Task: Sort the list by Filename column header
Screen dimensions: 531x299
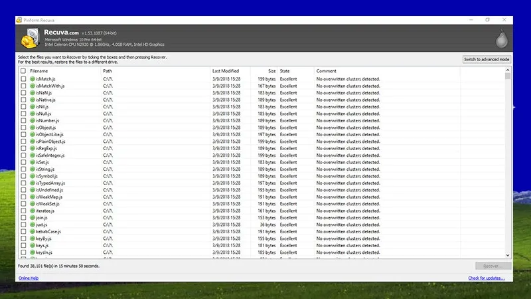Action: coord(39,71)
